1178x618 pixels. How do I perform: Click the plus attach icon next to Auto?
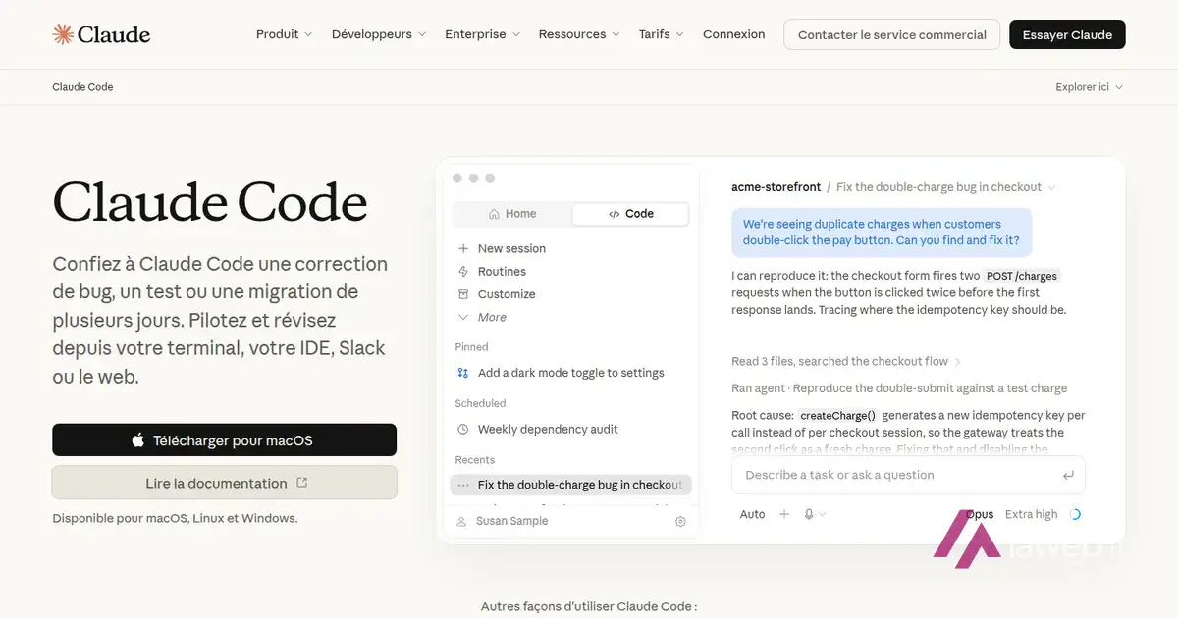pos(783,514)
